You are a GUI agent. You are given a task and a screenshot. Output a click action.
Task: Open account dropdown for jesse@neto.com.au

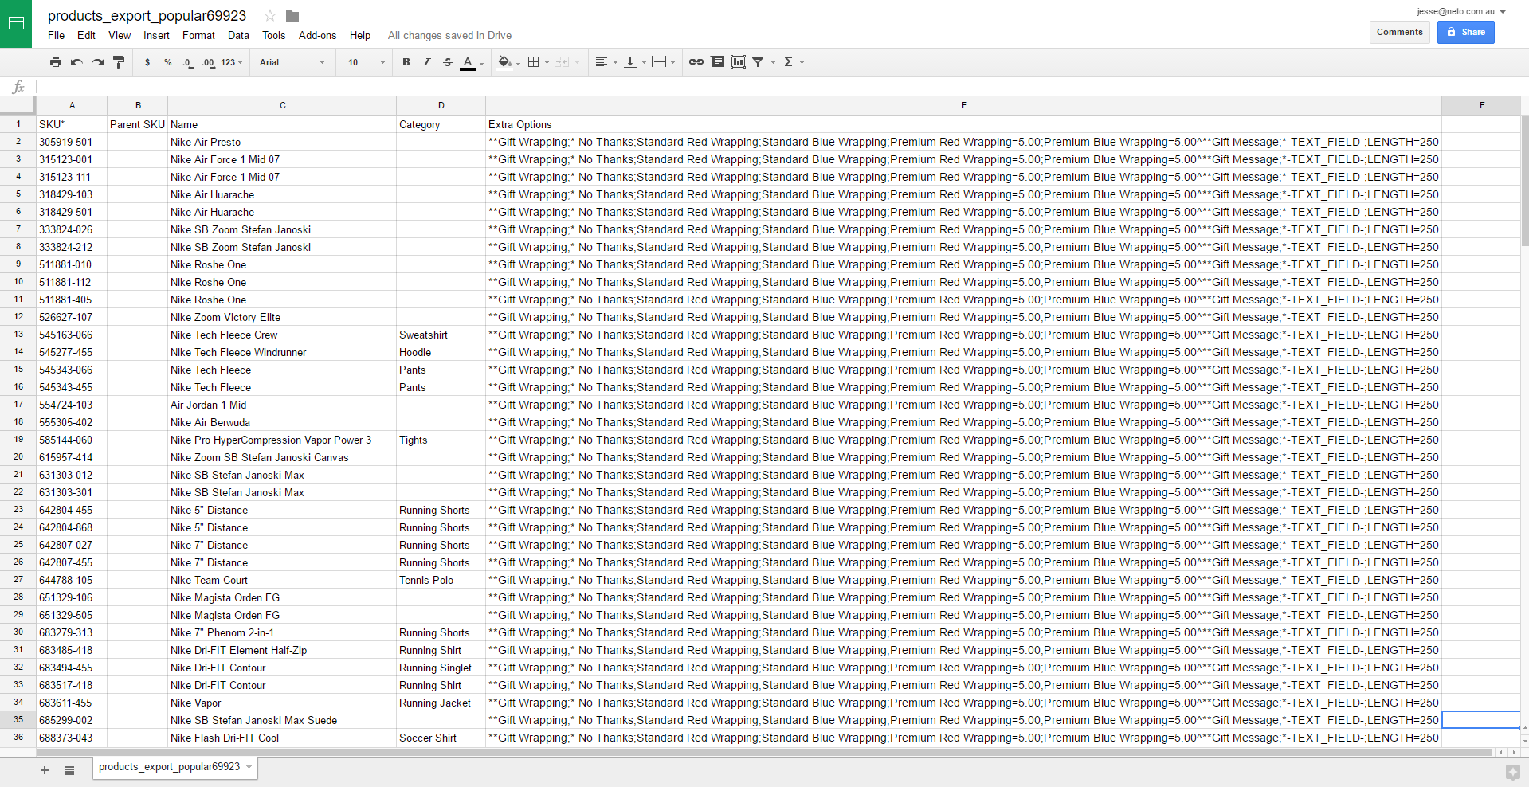[x=1461, y=12]
